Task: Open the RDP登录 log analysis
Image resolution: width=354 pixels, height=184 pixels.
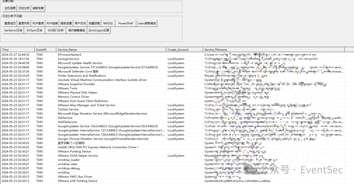Action: [38, 23]
